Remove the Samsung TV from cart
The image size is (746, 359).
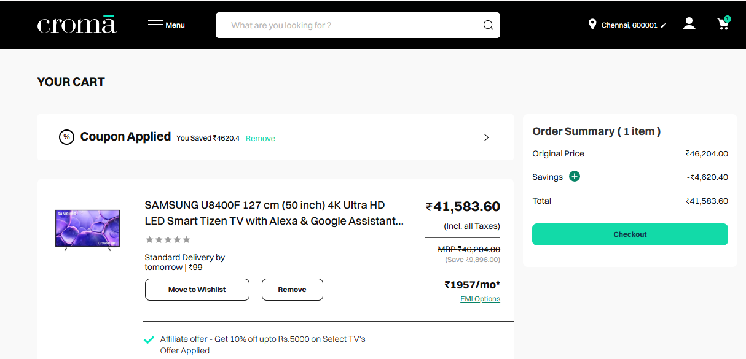click(292, 290)
